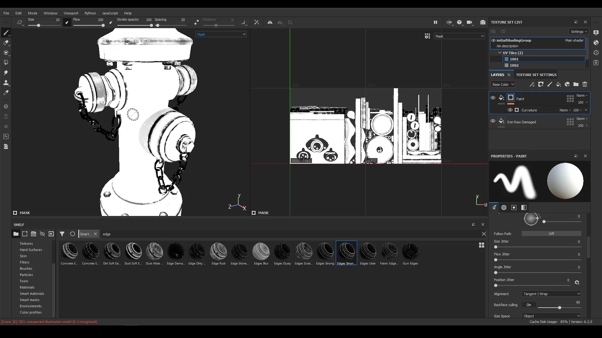Select the Edges Uber smart mask thumbnail
Image resolution: width=602 pixels, height=338 pixels.
[x=368, y=253]
